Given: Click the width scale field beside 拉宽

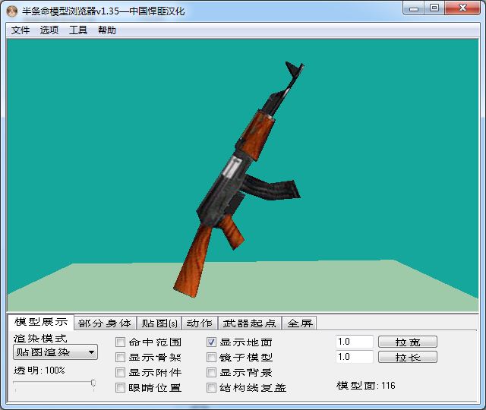Looking at the screenshot, I should click(355, 342).
